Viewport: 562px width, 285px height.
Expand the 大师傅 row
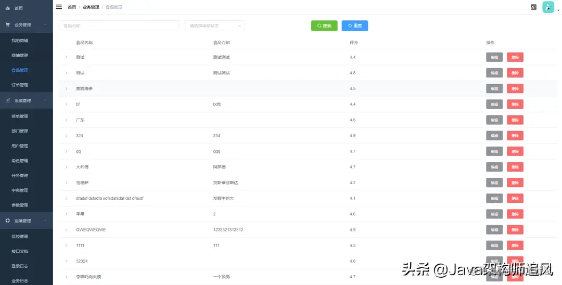(x=66, y=167)
